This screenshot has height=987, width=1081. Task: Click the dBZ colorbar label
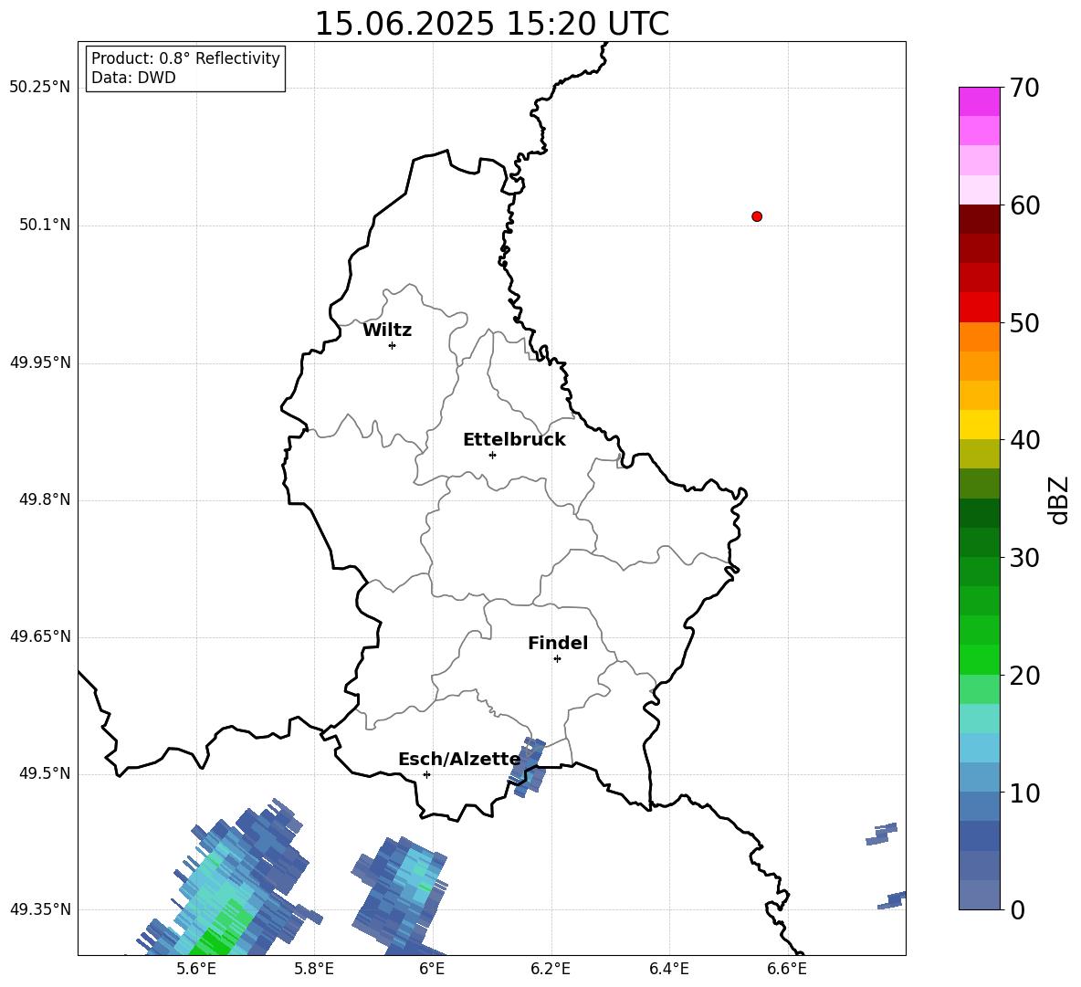1058,500
